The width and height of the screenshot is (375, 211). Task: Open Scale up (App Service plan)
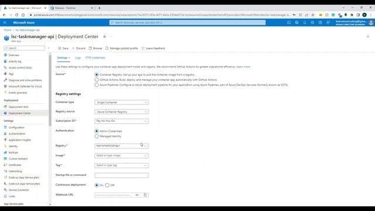tap(23, 178)
